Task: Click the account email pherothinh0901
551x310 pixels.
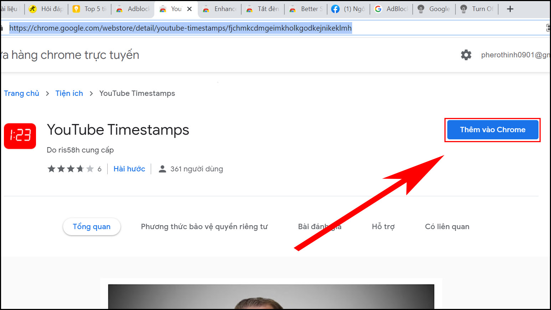Action: 515,55
